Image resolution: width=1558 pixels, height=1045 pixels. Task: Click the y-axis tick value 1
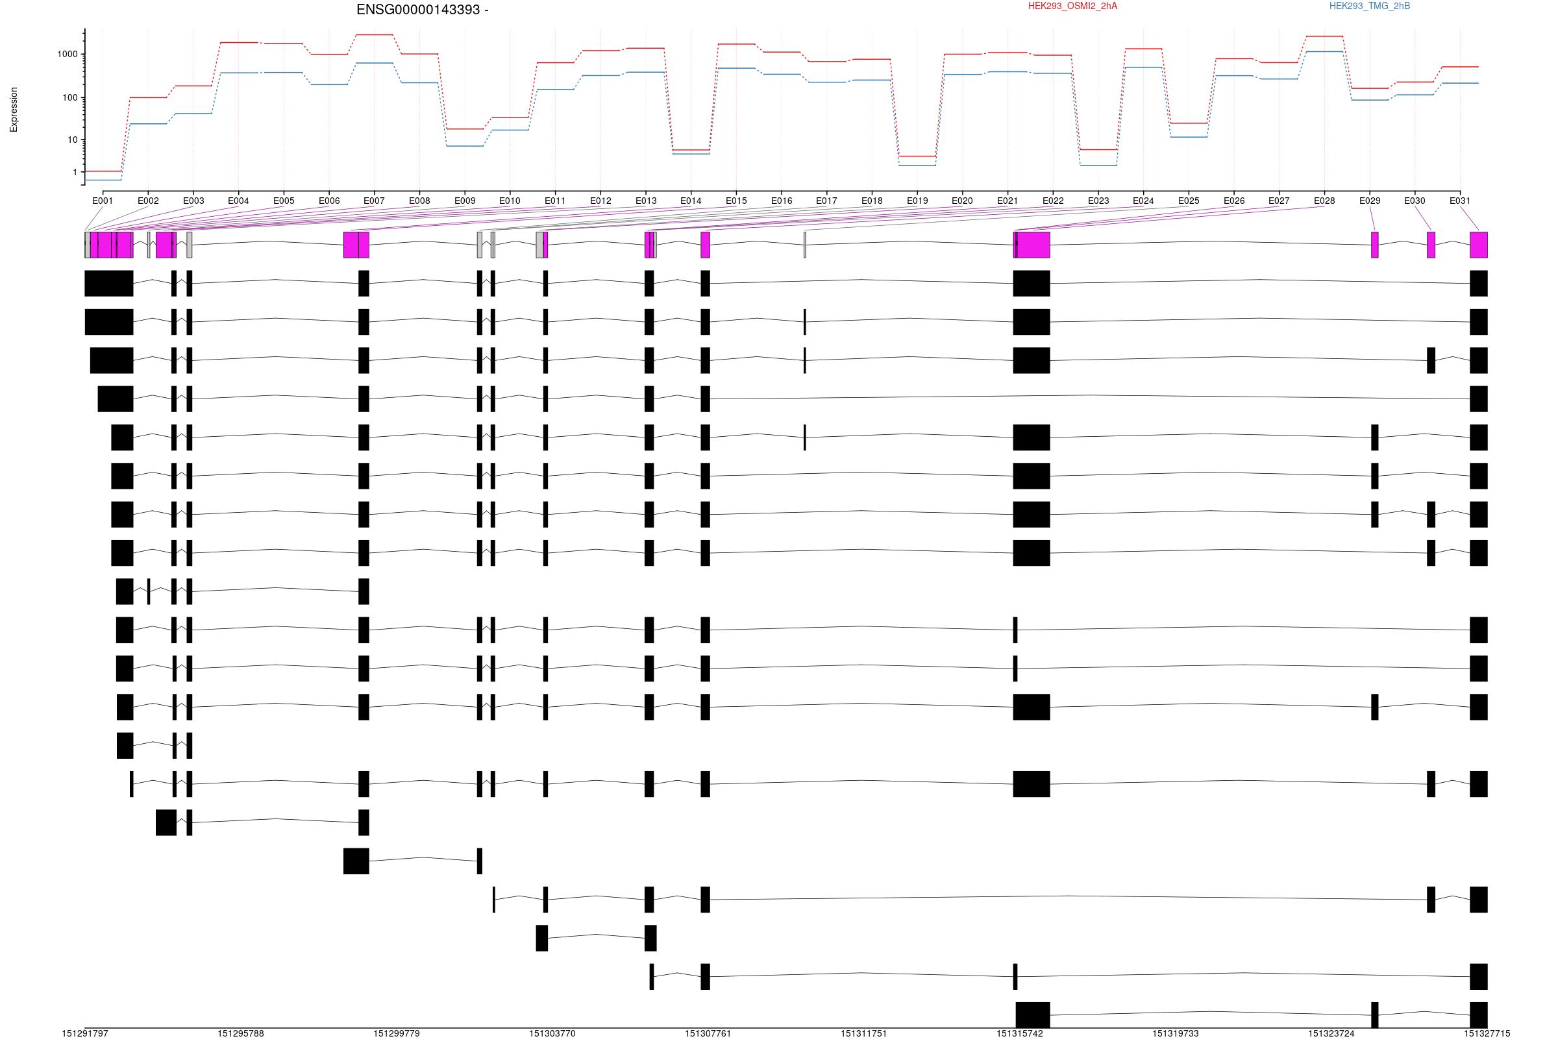click(75, 173)
